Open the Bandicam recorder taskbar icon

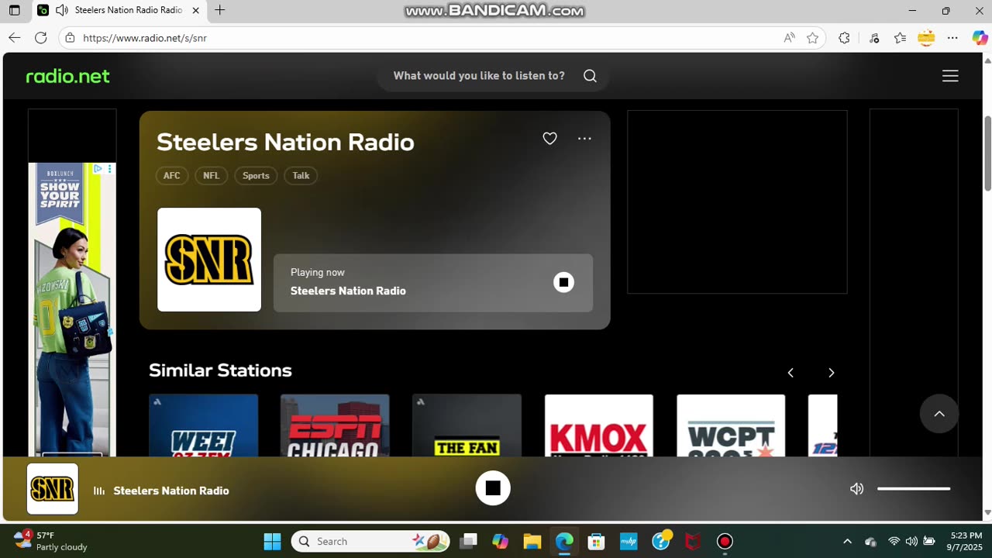click(725, 541)
